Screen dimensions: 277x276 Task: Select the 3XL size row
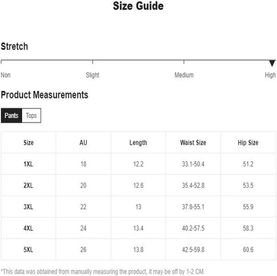coord(138,207)
